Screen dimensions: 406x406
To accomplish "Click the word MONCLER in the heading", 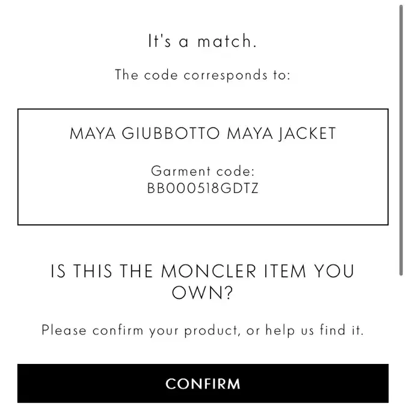I will [209, 271].
